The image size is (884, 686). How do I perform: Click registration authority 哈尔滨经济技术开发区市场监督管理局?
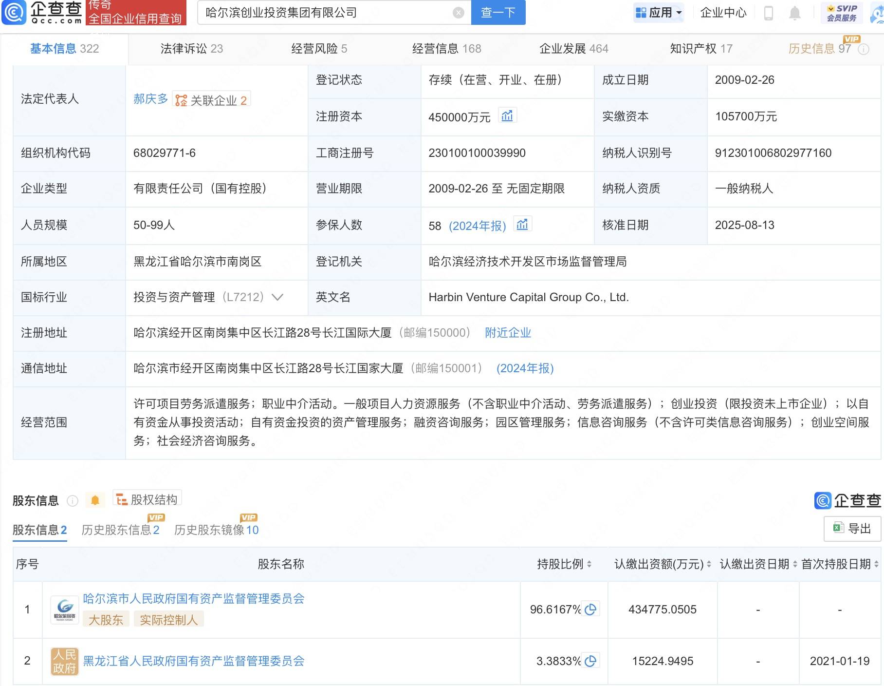pyautogui.click(x=528, y=262)
